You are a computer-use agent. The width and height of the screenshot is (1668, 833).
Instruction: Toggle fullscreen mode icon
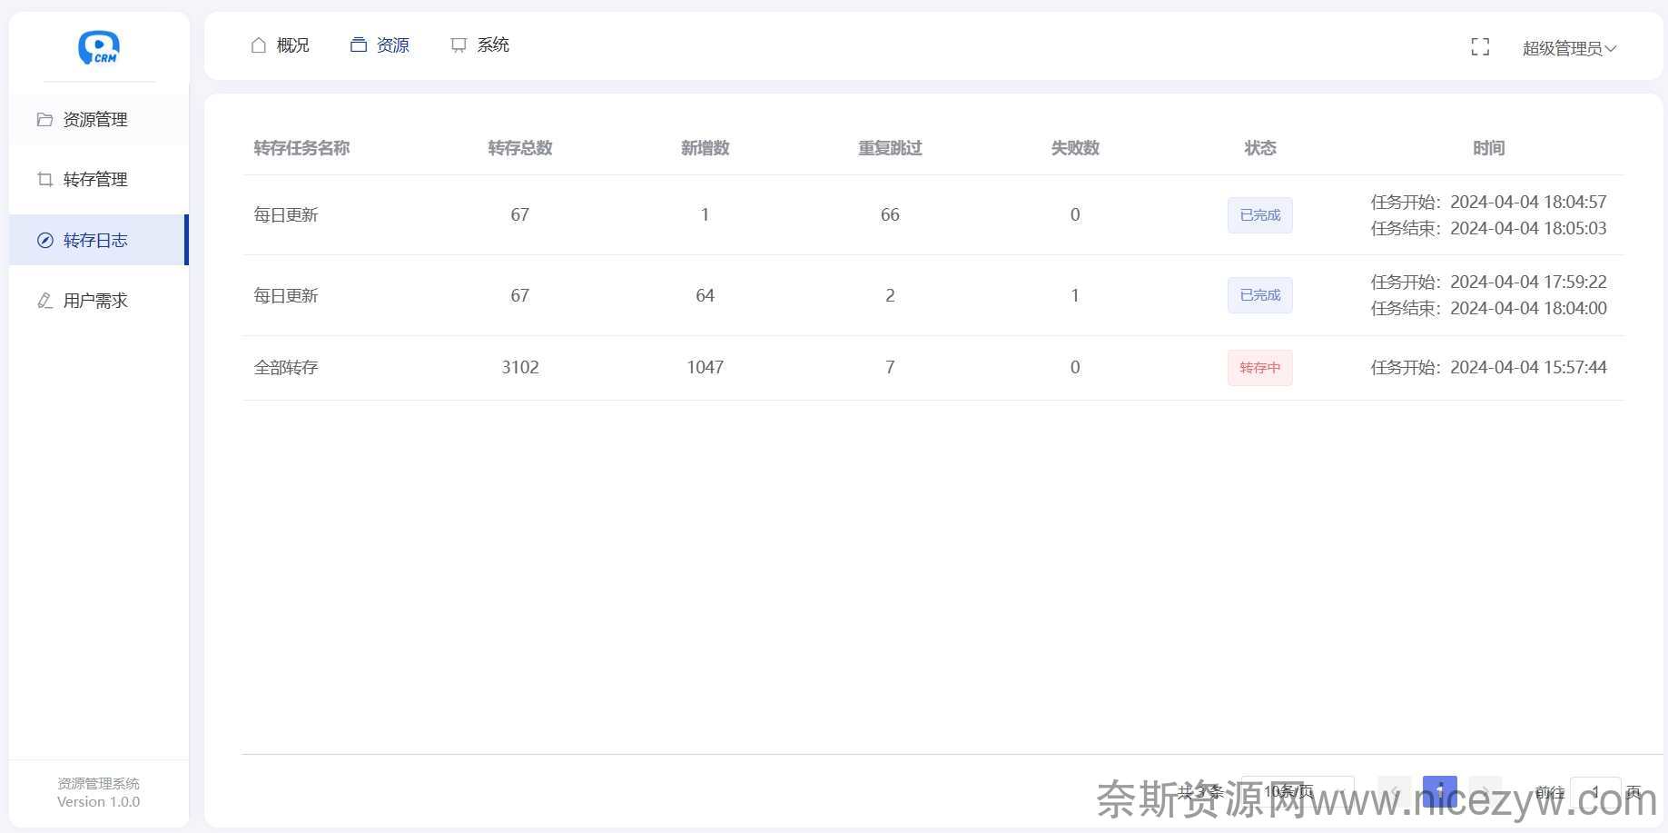point(1479,47)
